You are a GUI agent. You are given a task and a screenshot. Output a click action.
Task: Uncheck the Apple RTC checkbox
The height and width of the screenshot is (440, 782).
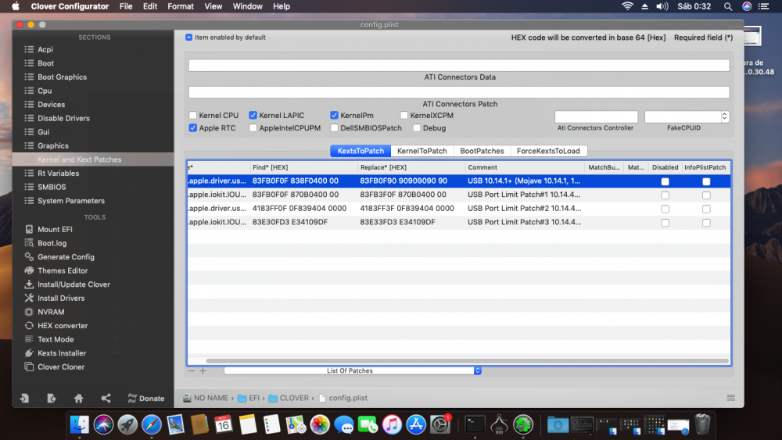pos(193,128)
